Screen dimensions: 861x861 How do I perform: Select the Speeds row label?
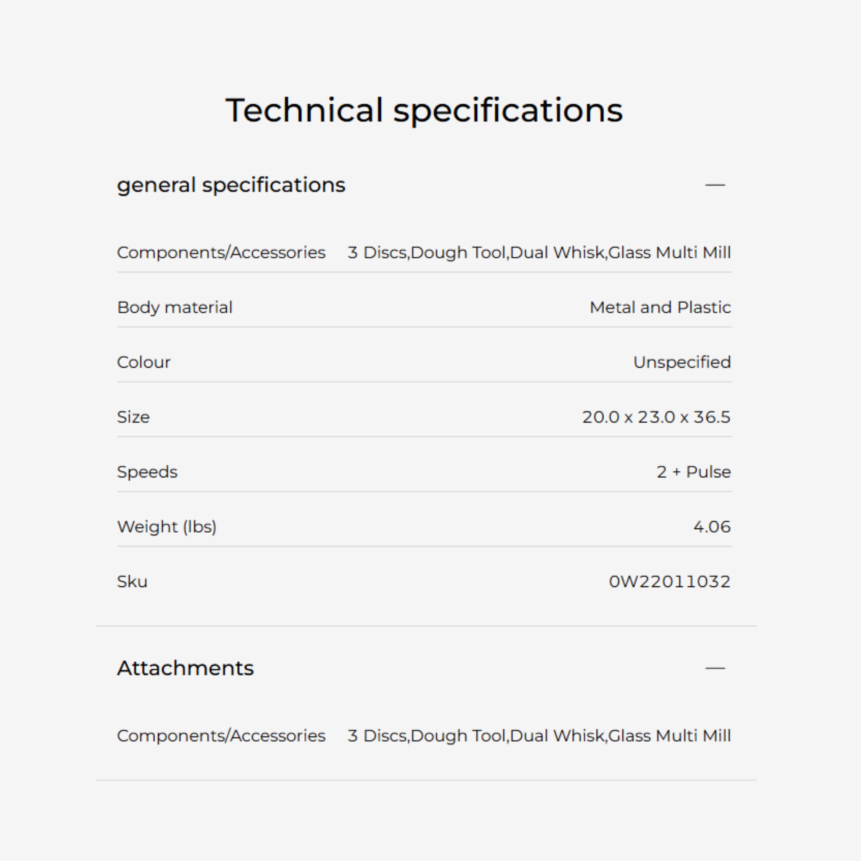pos(147,472)
